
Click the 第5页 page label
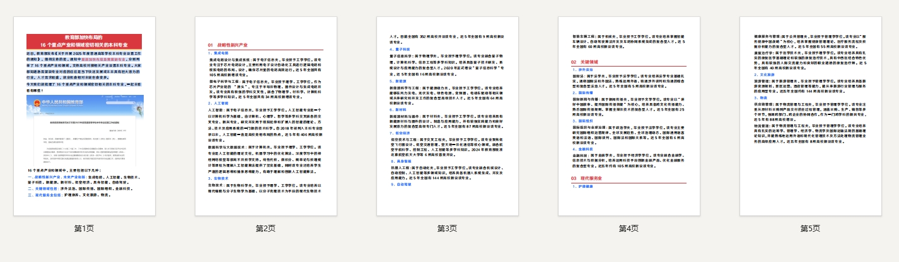point(811,228)
